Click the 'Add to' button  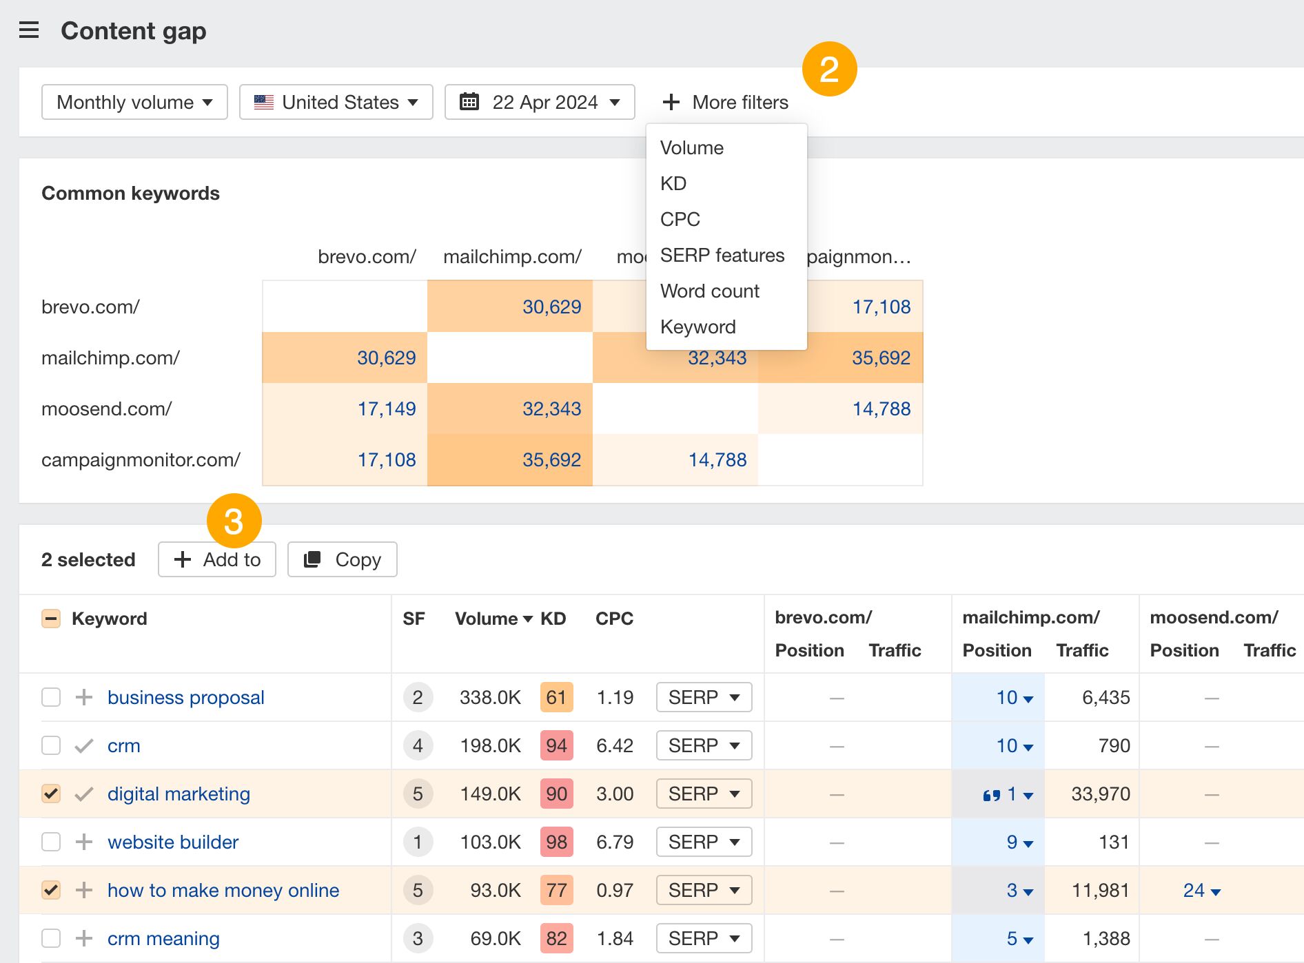216,559
